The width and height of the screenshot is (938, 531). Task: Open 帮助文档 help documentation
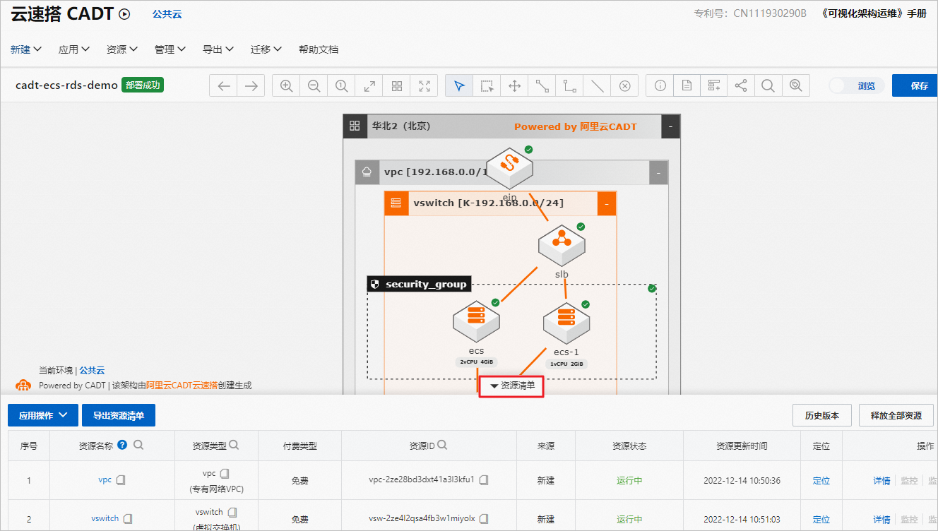[x=319, y=49]
